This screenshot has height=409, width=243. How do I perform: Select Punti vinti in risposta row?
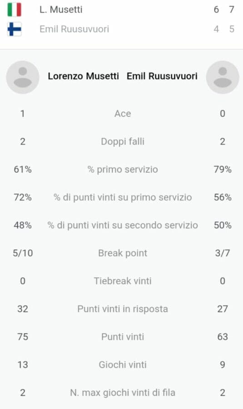click(122, 309)
